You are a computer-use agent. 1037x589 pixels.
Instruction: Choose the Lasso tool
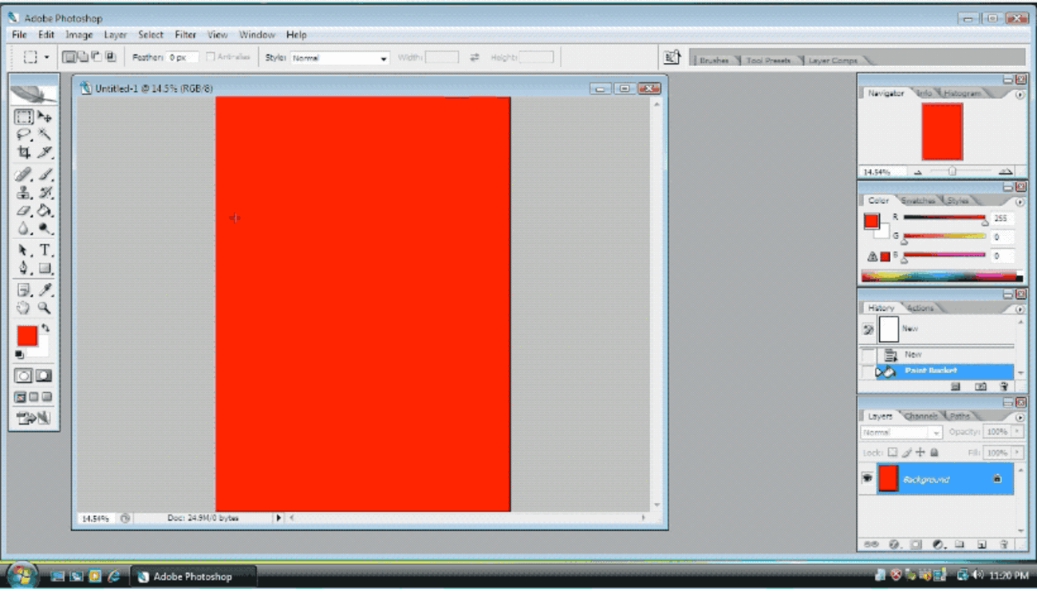click(25, 135)
